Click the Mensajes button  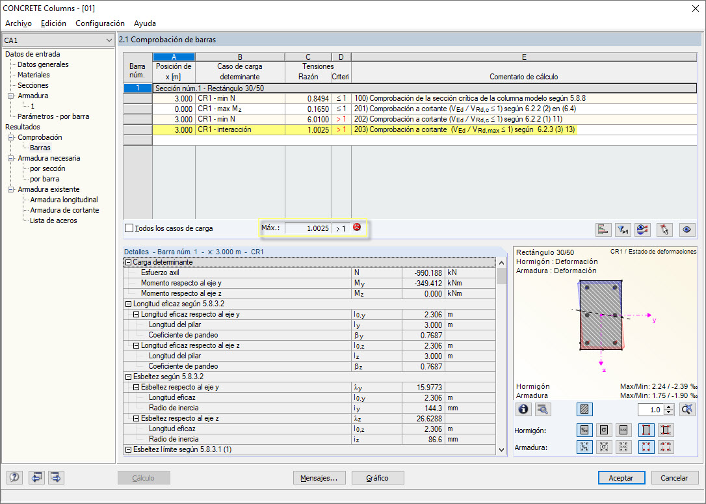(319, 477)
